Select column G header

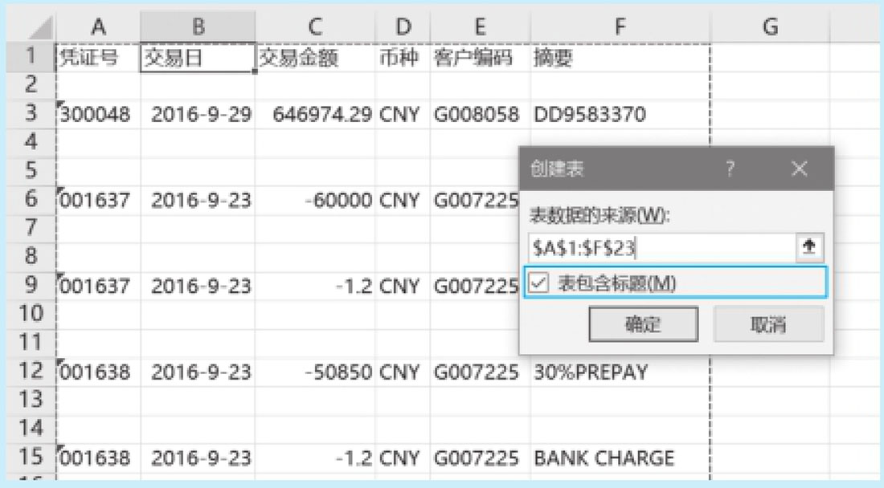(770, 27)
